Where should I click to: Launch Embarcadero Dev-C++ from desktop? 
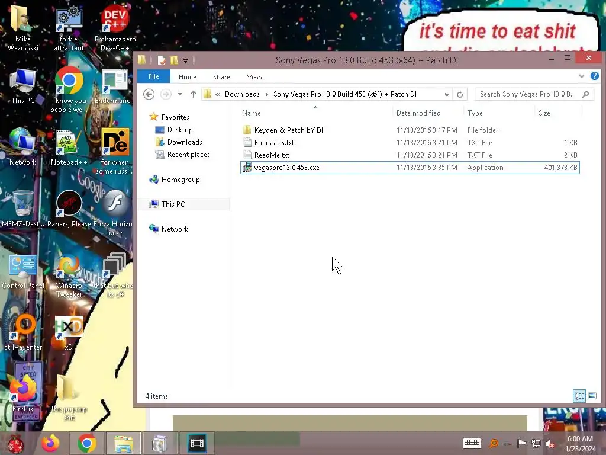click(115, 28)
